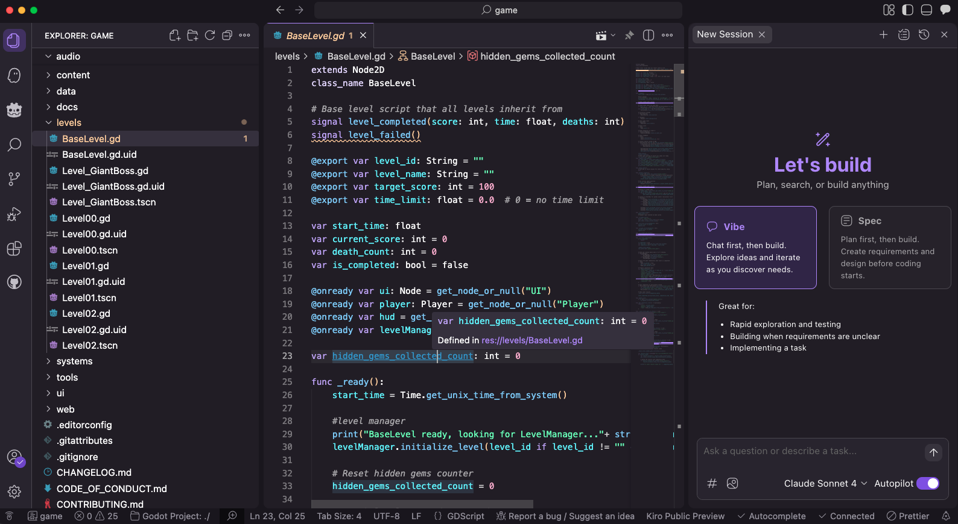Click the Godot Project status bar item
Viewport: 958px width, 524px height.
pyautogui.click(x=170, y=516)
